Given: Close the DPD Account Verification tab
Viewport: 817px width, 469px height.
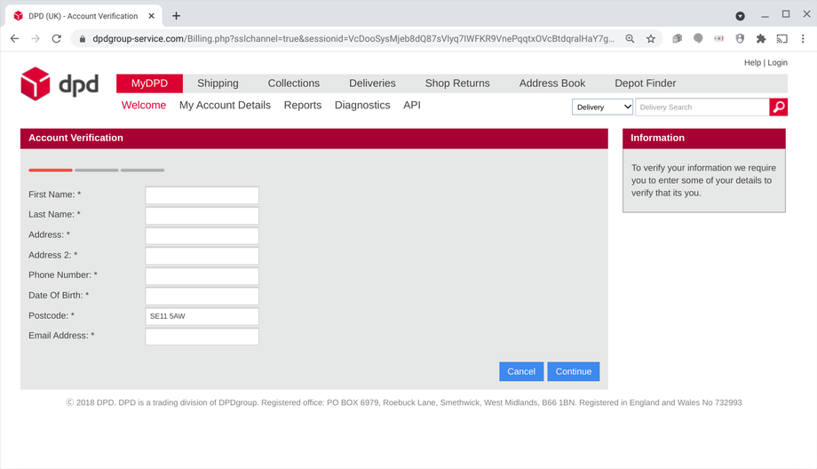Looking at the screenshot, I should pyautogui.click(x=151, y=16).
